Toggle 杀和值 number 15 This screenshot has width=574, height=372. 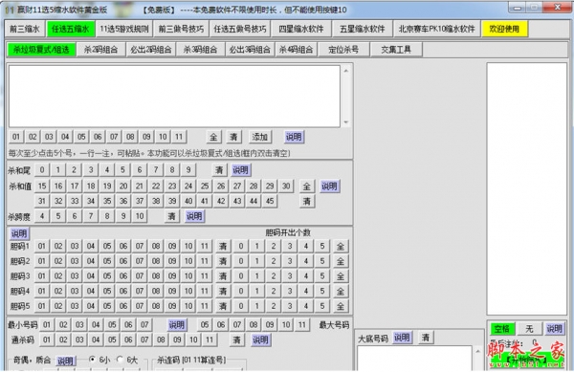pyautogui.click(x=42, y=186)
